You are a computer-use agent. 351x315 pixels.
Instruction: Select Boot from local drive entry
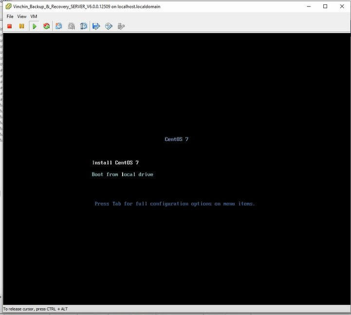[x=123, y=175]
